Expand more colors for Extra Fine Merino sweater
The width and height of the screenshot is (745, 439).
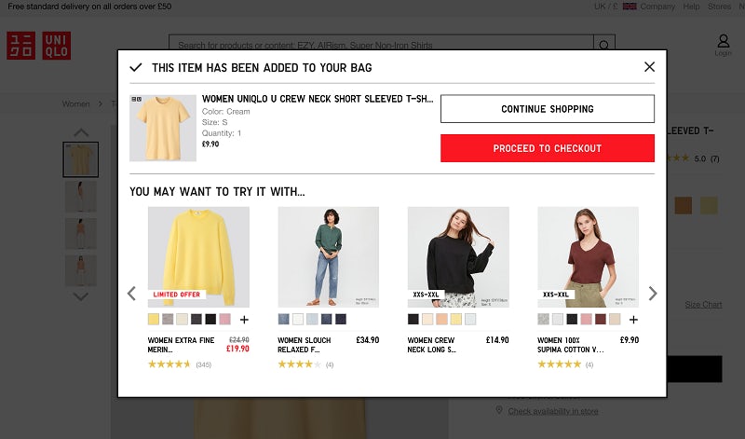click(x=244, y=320)
